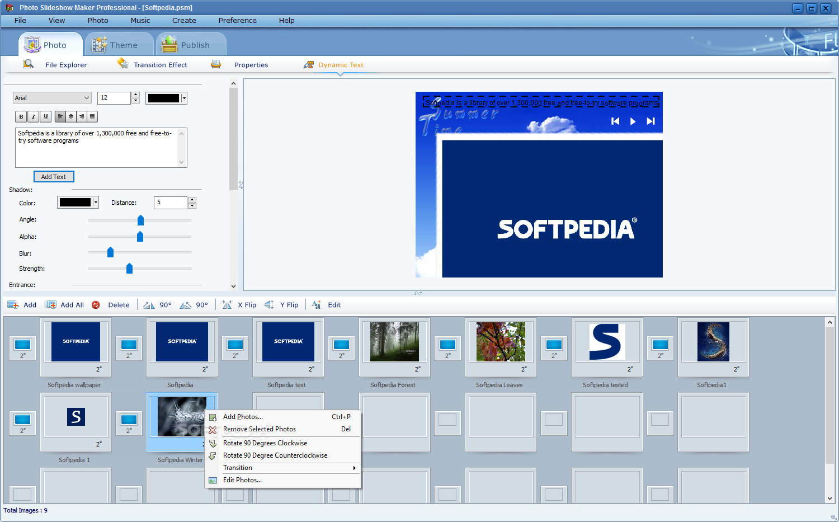Screen dimensions: 839x522
Task: Switch to the Theme tab
Action: [x=119, y=44]
